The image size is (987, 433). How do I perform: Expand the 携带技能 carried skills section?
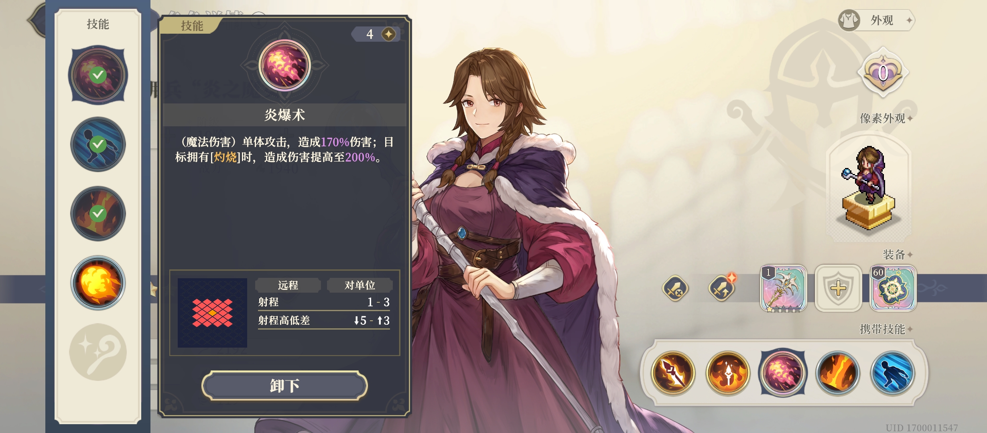886,329
